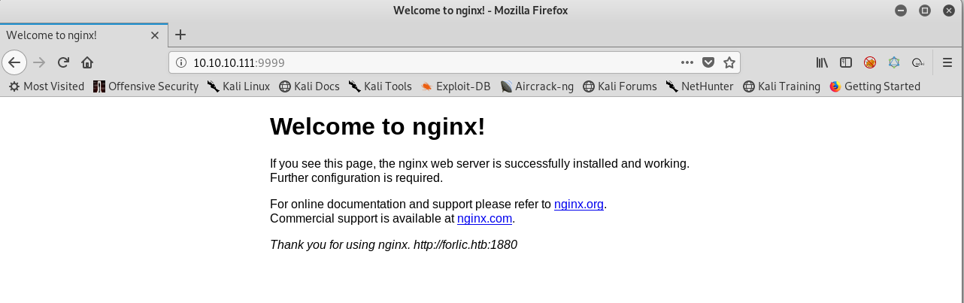Reload the current nginx page
The image size is (964, 303).
coord(64,62)
